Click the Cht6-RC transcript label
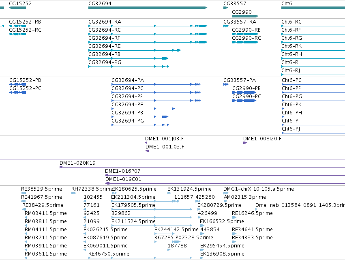This screenshot has width=345, height=260. click(291, 22)
